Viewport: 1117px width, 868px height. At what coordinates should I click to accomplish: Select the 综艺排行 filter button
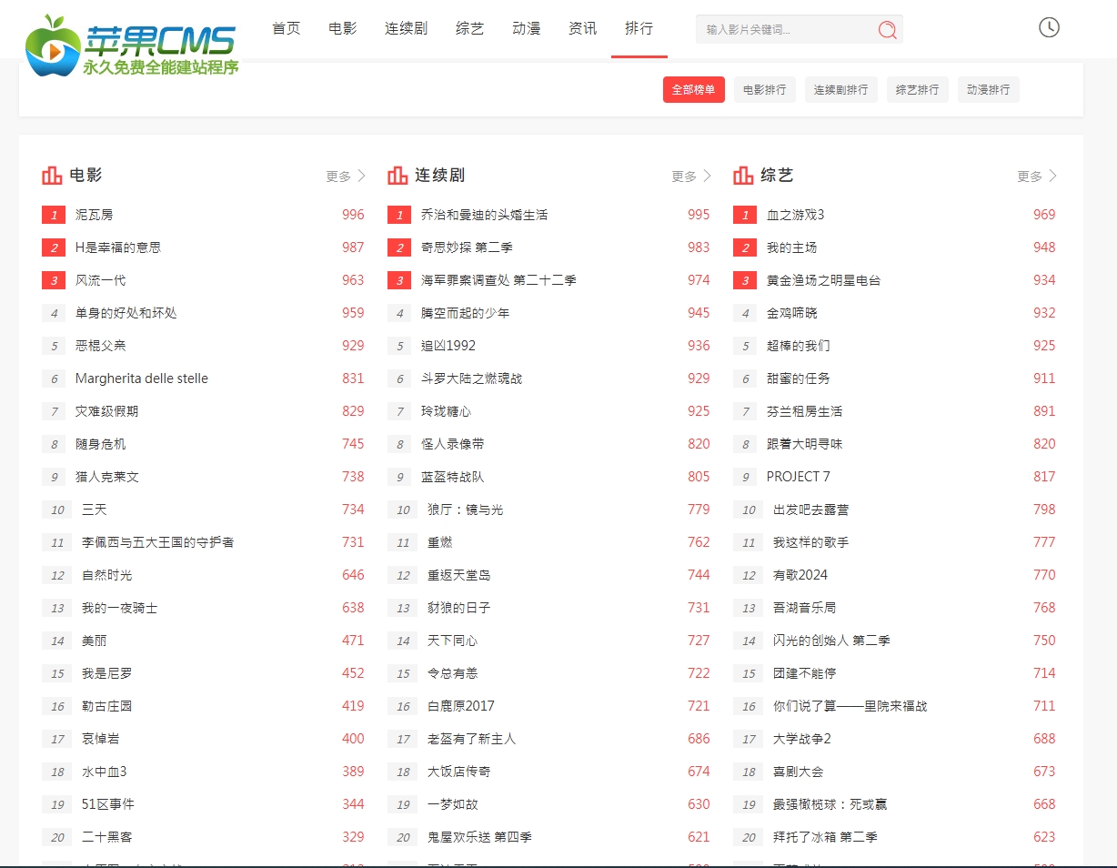click(918, 90)
